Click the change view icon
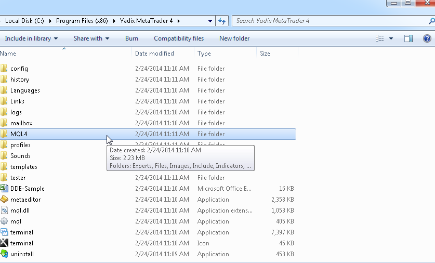The image size is (435, 263). click(380, 38)
